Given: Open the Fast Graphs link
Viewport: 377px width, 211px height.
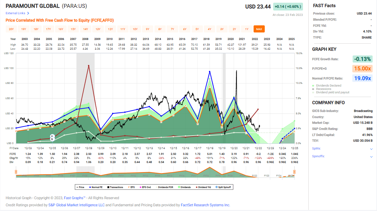Looking at the screenshot, I should tap(74, 198).
